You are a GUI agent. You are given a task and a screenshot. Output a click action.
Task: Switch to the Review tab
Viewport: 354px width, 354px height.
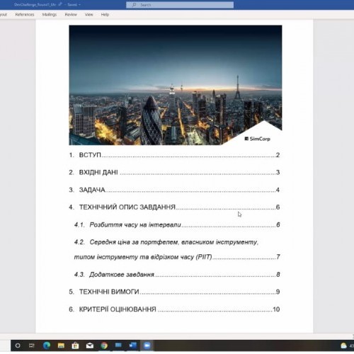point(71,15)
